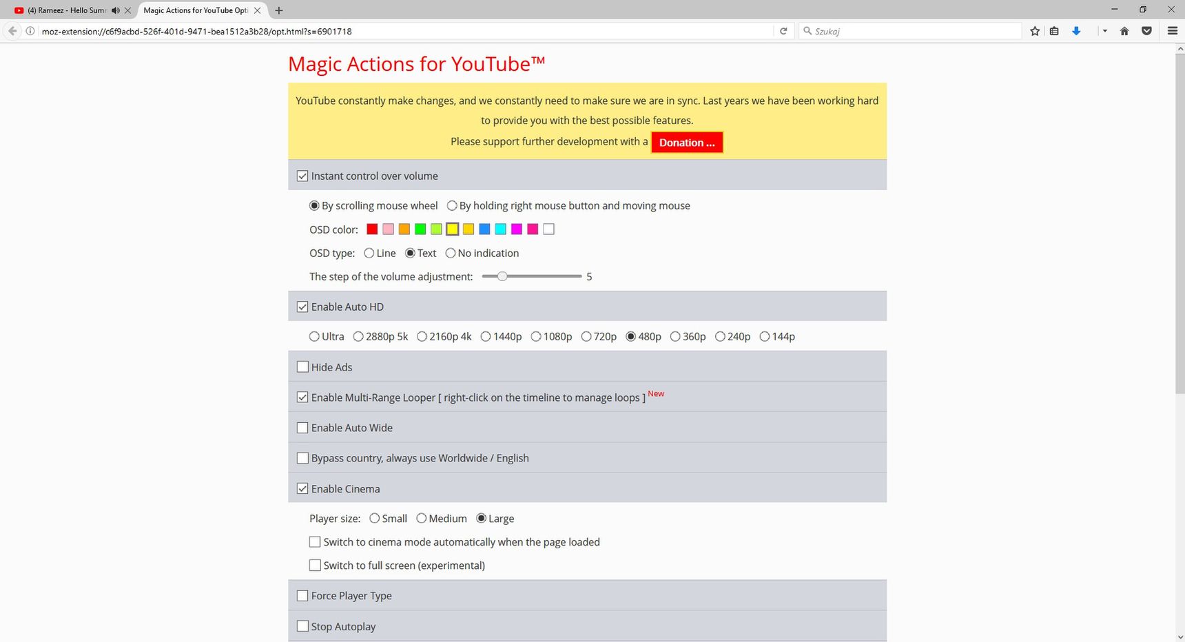This screenshot has height=642, width=1185.
Task: Go back using the browser back arrow
Action: tap(12, 31)
